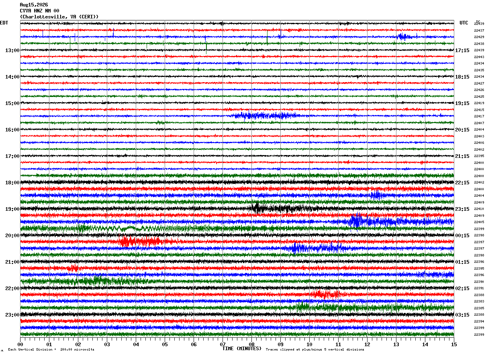Select the DC value 22443
486x355 pixels.
pyautogui.click(x=479, y=57)
